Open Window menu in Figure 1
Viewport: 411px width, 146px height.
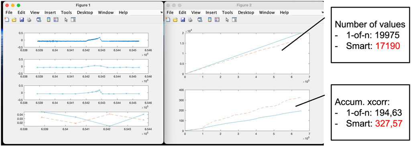click(x=106, y=12)
